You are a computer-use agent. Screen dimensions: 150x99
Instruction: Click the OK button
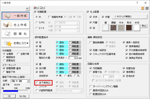pyautogui.click(x=9, y=96)
